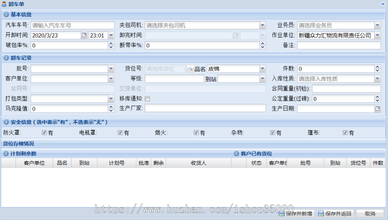The height and width of the screenshot is (220, 388).
Task: Click the 批号 column header in 客户已有货位
Action: tap(305, 163)
